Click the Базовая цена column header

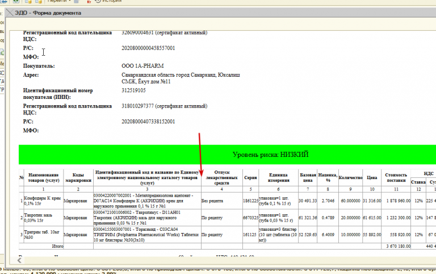[x=308, y=178]
